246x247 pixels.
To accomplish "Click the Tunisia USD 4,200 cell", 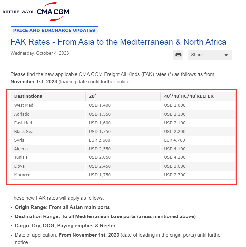I will point(198,157).
